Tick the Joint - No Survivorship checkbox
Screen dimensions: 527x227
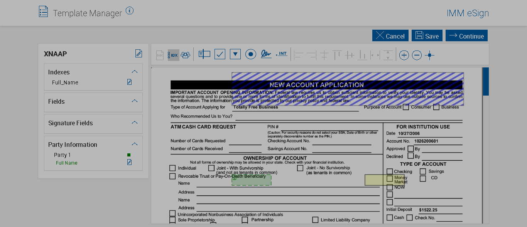pyautogui.click(x=300, y=168)
